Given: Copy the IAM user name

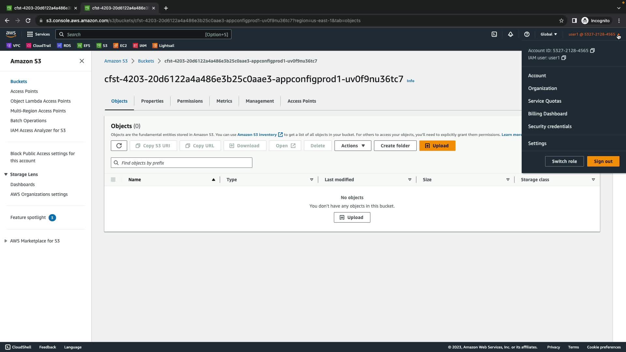Looking at the screenshot, I should [x=564, y=58].
